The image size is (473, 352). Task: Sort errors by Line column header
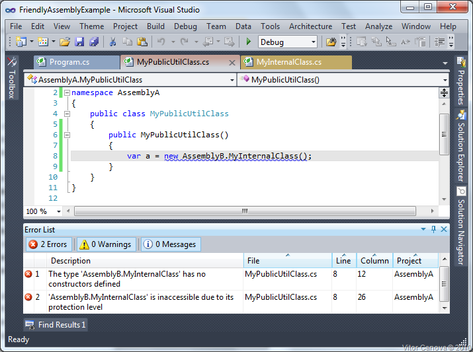344,261
